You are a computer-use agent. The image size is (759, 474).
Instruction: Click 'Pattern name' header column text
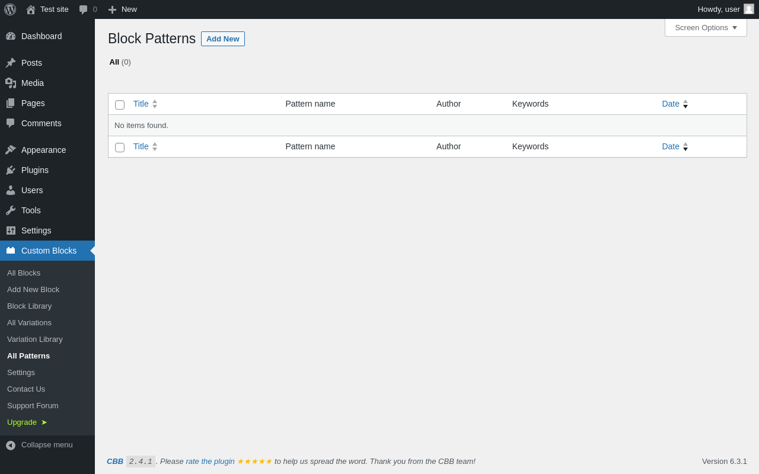(310, 104)
